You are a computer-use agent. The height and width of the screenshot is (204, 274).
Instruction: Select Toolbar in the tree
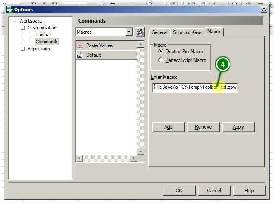[43, 35]
